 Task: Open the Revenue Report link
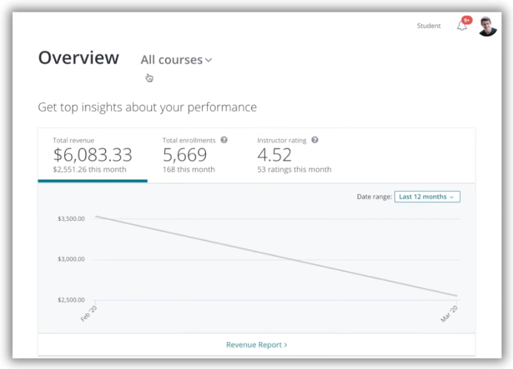click(256, 345)
